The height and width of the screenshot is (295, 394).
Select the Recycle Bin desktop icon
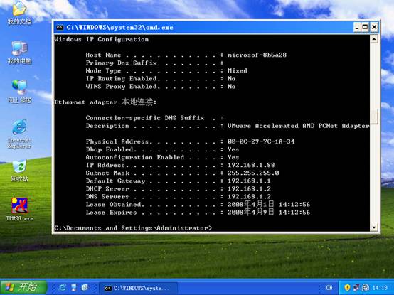[x=19, y=171]
